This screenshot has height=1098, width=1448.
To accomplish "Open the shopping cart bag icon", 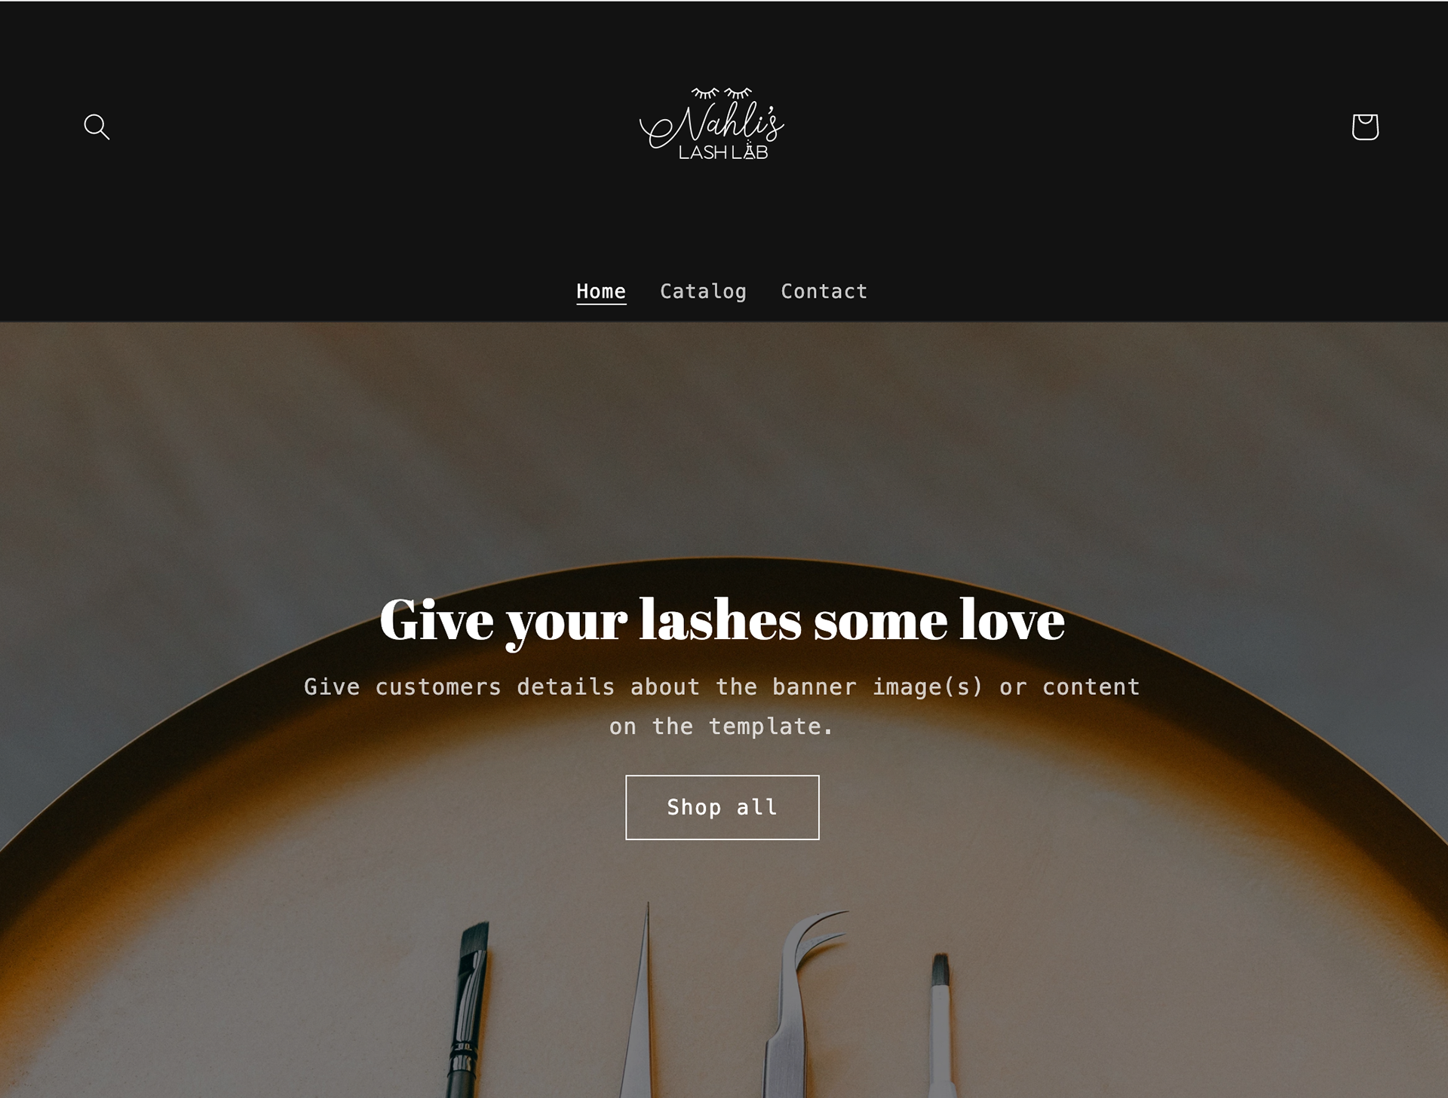I will (x=1365, y=127).
